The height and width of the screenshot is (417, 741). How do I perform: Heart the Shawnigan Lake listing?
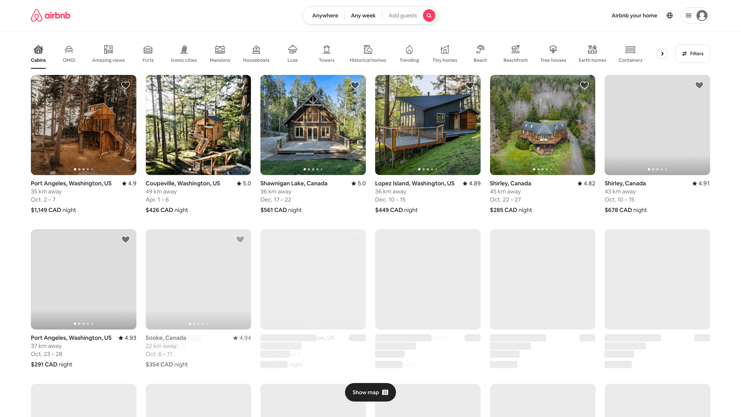pos(355,85)
